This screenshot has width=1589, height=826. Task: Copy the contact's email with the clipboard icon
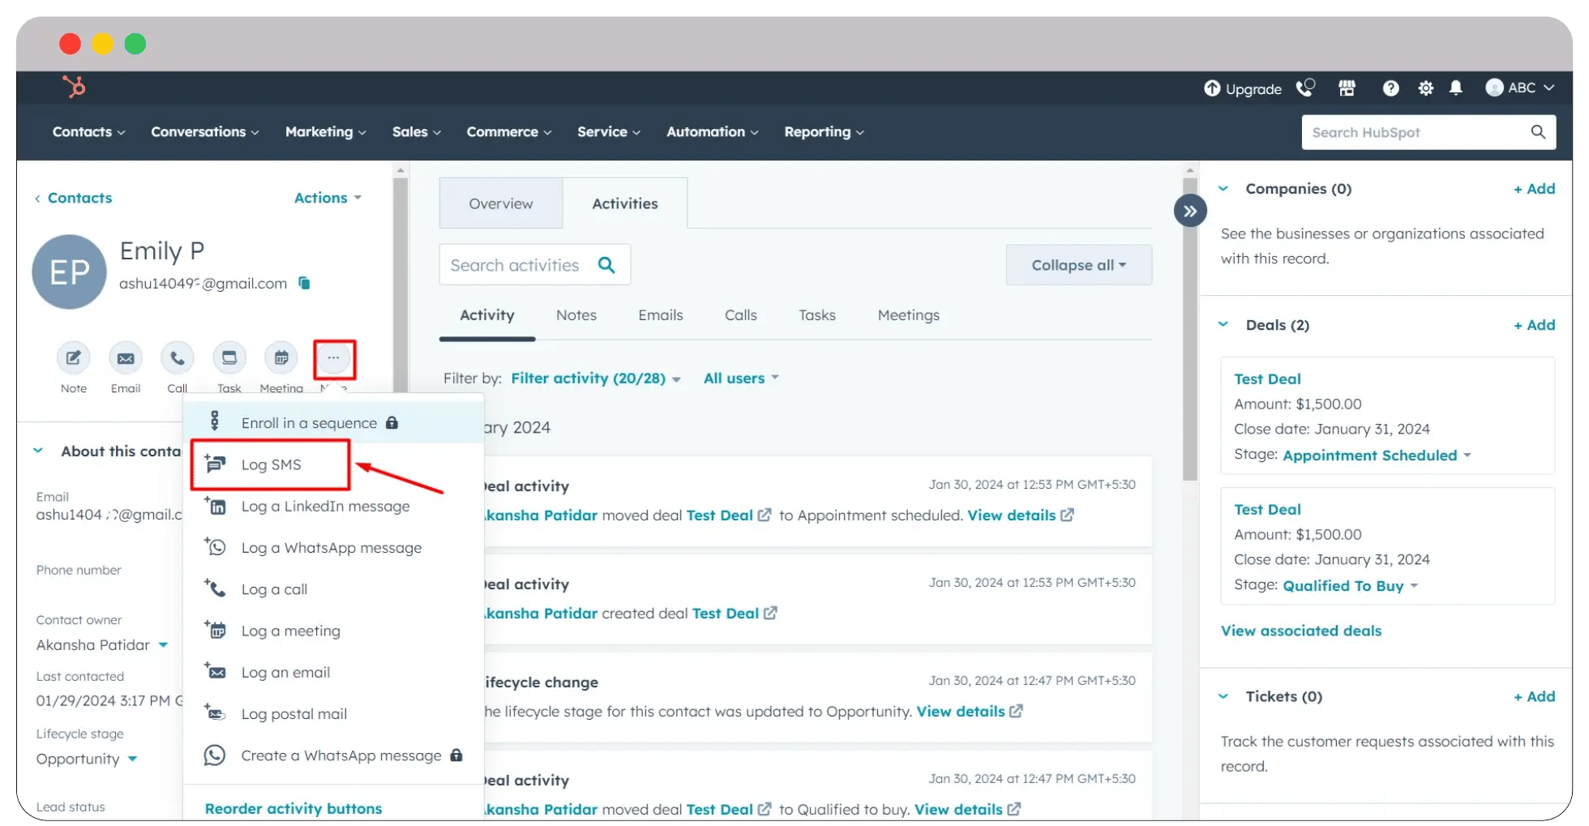304,283
